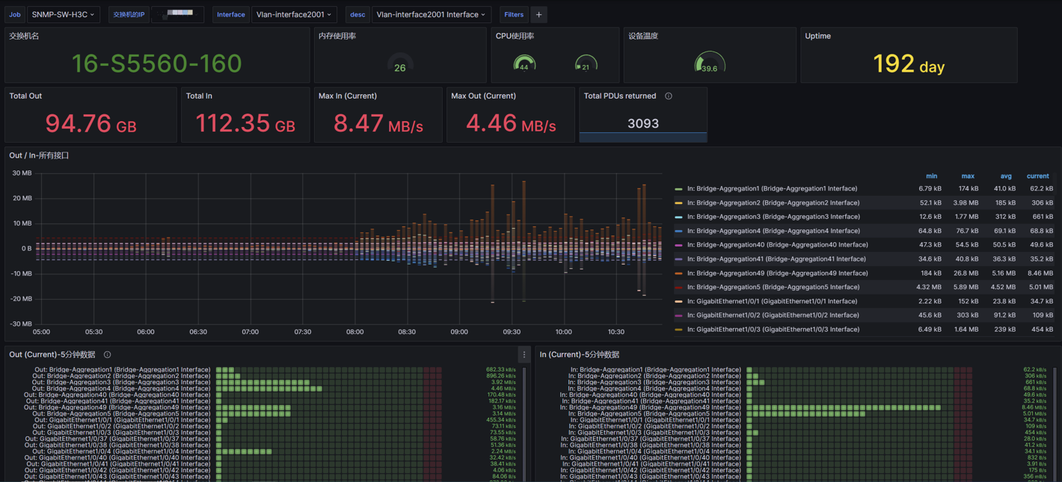Click the memory usage gauge showing 26

point(400,64)
